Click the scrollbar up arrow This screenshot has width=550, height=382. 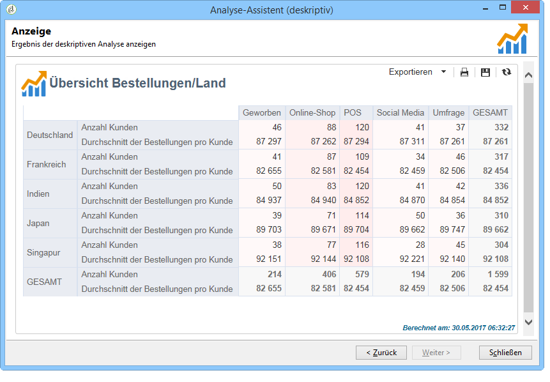[528, 75]
